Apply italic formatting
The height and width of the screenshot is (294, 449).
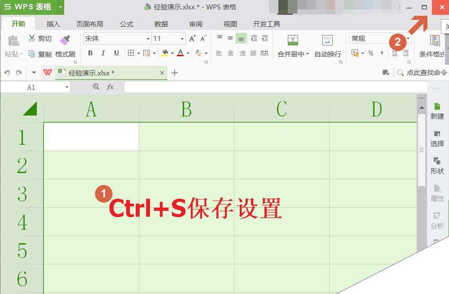coord(103,53)
